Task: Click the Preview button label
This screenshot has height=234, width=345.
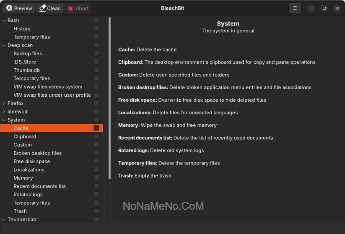Action: pos(23,8)
